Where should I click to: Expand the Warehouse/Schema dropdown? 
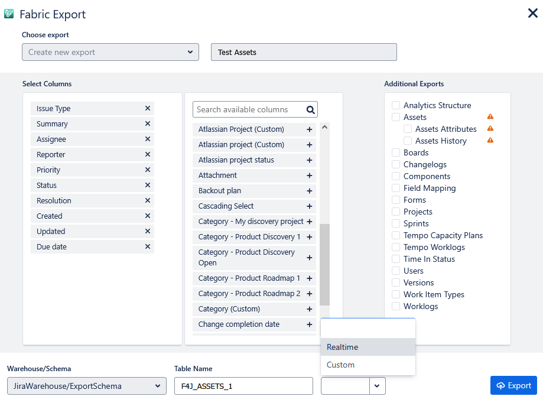tap(86, 386)
